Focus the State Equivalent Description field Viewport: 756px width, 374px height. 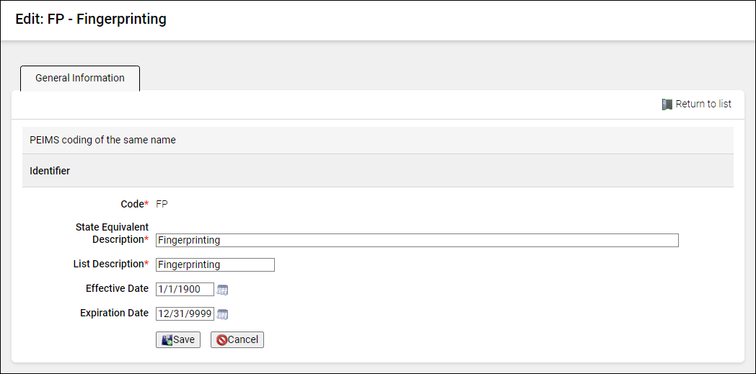pos(417,241)
